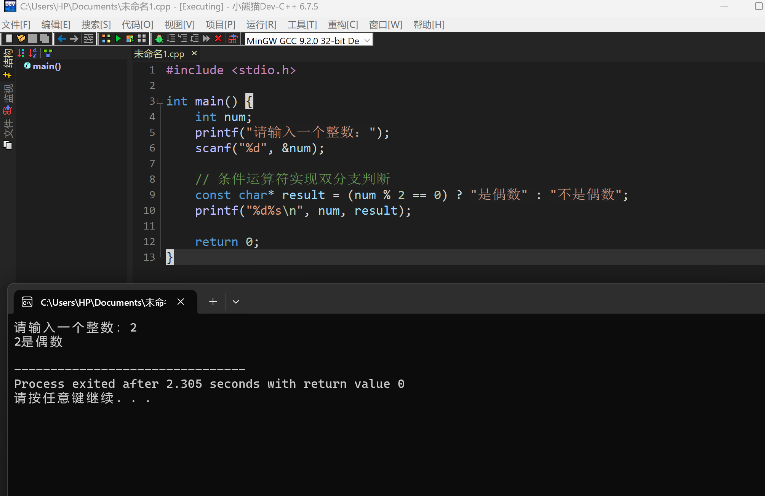The height and width of the screenshot is (496, 765).
Task: Select main() in the structure tree
Action: [46, 66]
